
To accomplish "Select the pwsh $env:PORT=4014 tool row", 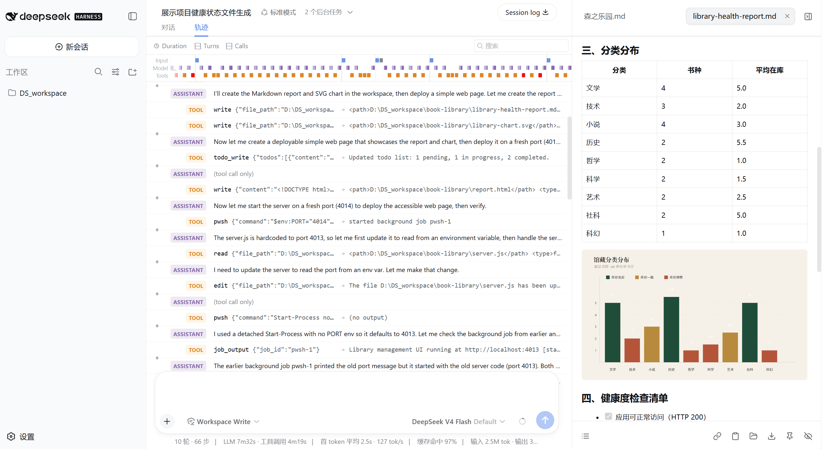I will (x=357, y=222).
